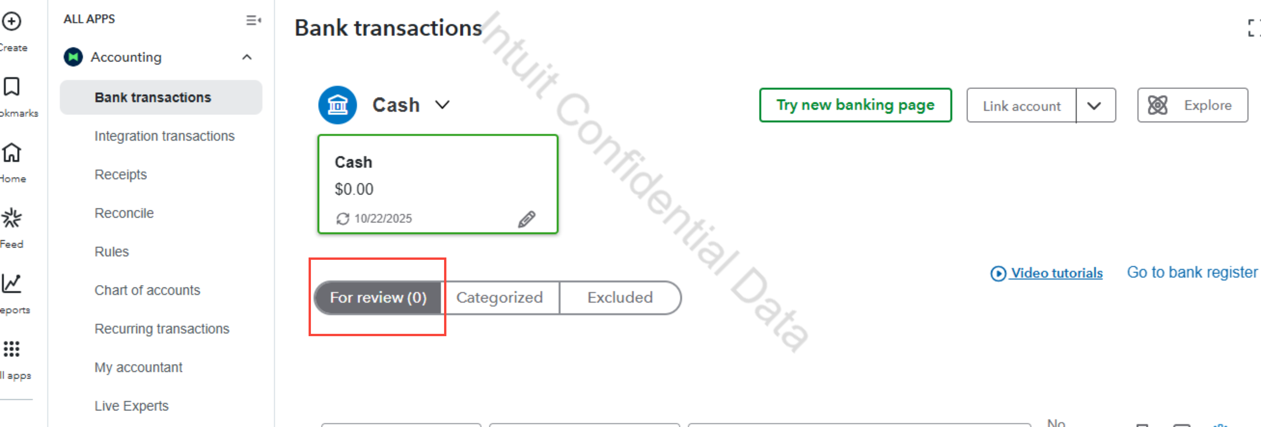The height and width of the screenshot is (427, 1261).
Task: Switch to the Excluded tab
Action: tap(620, 297)
